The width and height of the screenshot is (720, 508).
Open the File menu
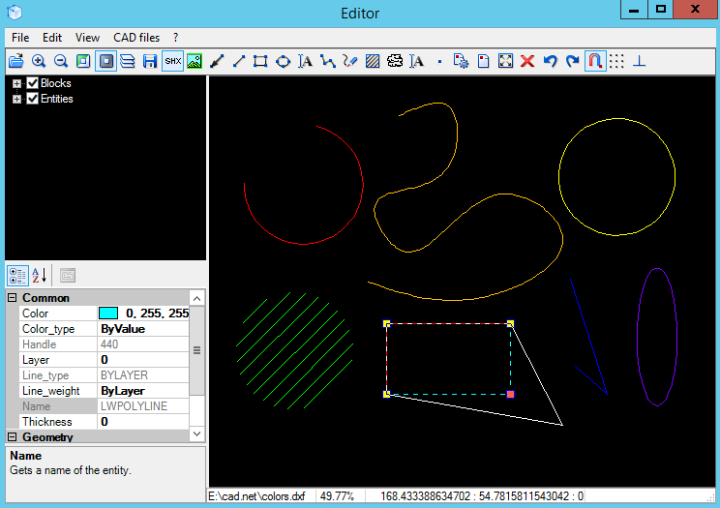[20, 38]
